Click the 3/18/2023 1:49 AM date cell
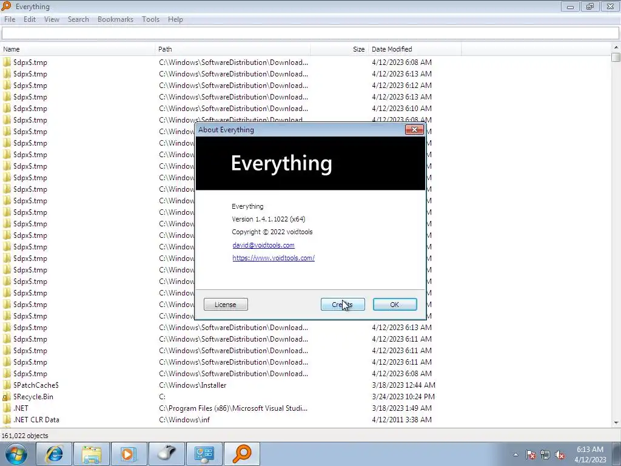621x466 pixels. [x=401, y=408]
